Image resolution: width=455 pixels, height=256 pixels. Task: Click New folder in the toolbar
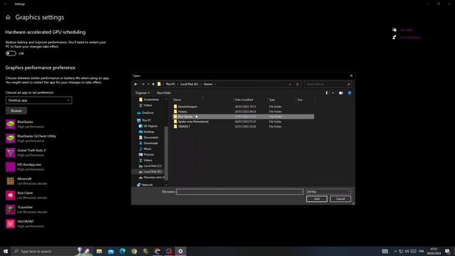[164, 93]
